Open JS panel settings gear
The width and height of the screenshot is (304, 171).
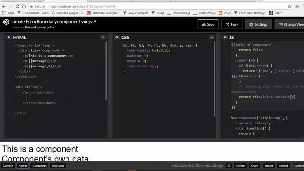click(x=225, y=37)
